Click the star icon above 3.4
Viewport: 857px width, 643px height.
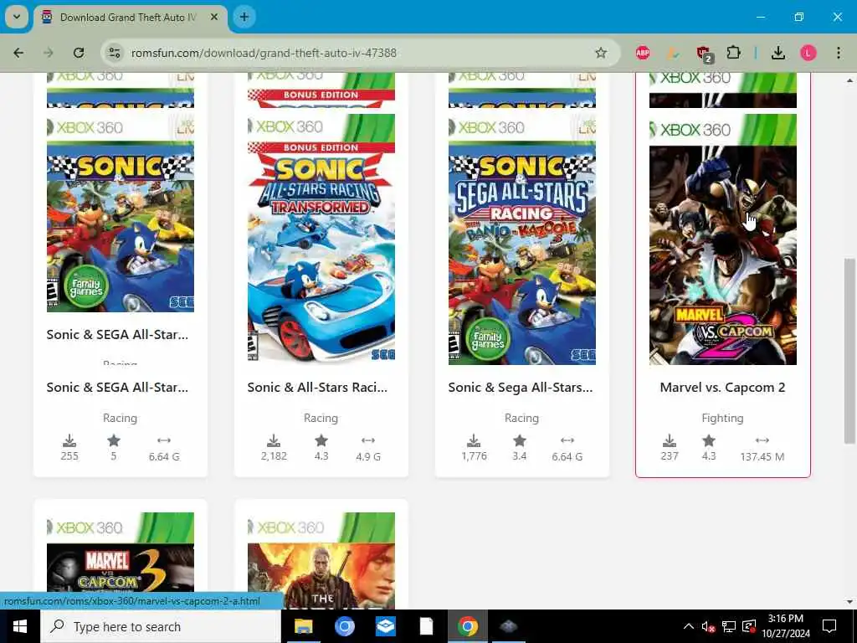coord(520,440)
